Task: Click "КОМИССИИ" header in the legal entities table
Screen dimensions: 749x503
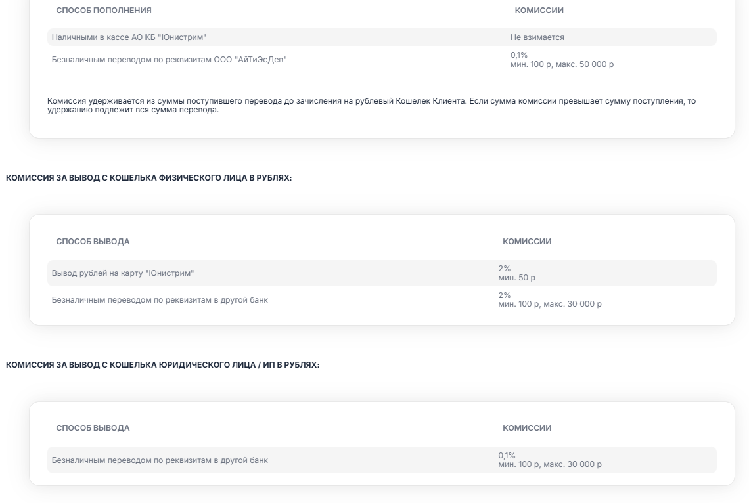Action: tap(527, 428)
